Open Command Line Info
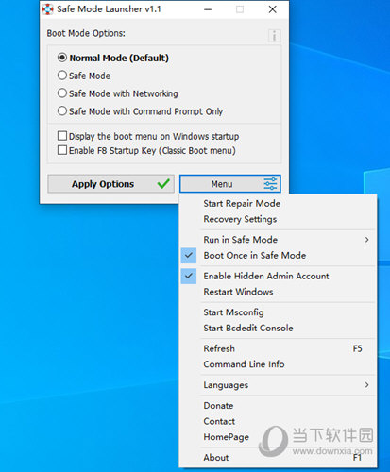390x472 pixels. 244,364
